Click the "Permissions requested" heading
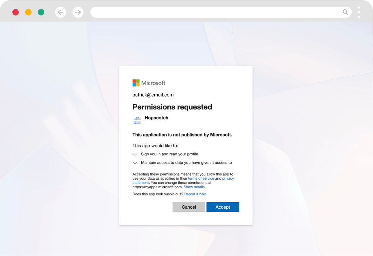The width and height of the screenshot is (373, 256). pyautogui.click(x=172, y=107)
